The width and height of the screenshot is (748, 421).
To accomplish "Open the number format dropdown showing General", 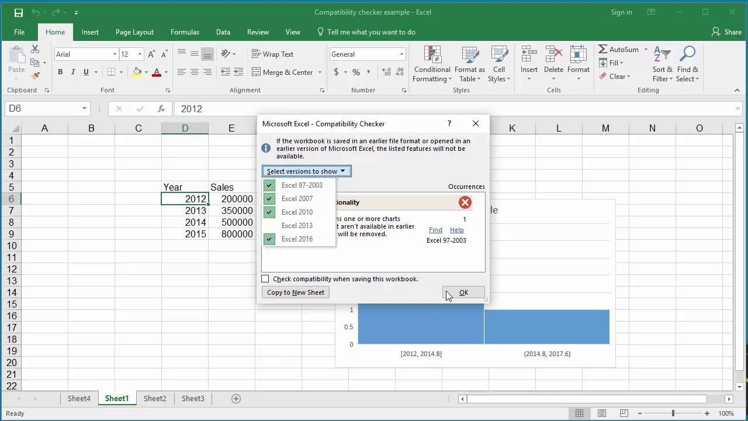I will (x=401, y=54).
